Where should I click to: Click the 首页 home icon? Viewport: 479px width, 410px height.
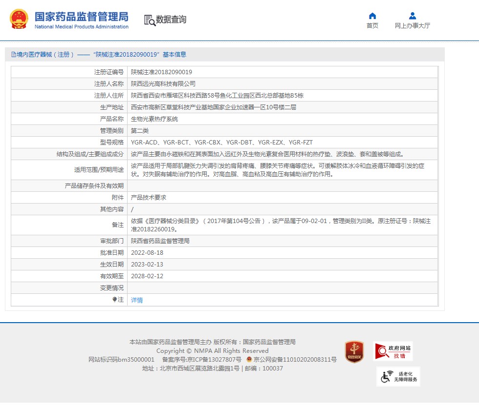372,16
